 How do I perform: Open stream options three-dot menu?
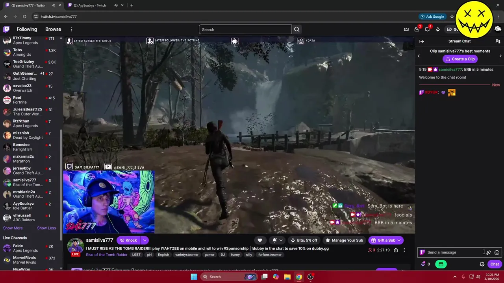click(404, 250)
